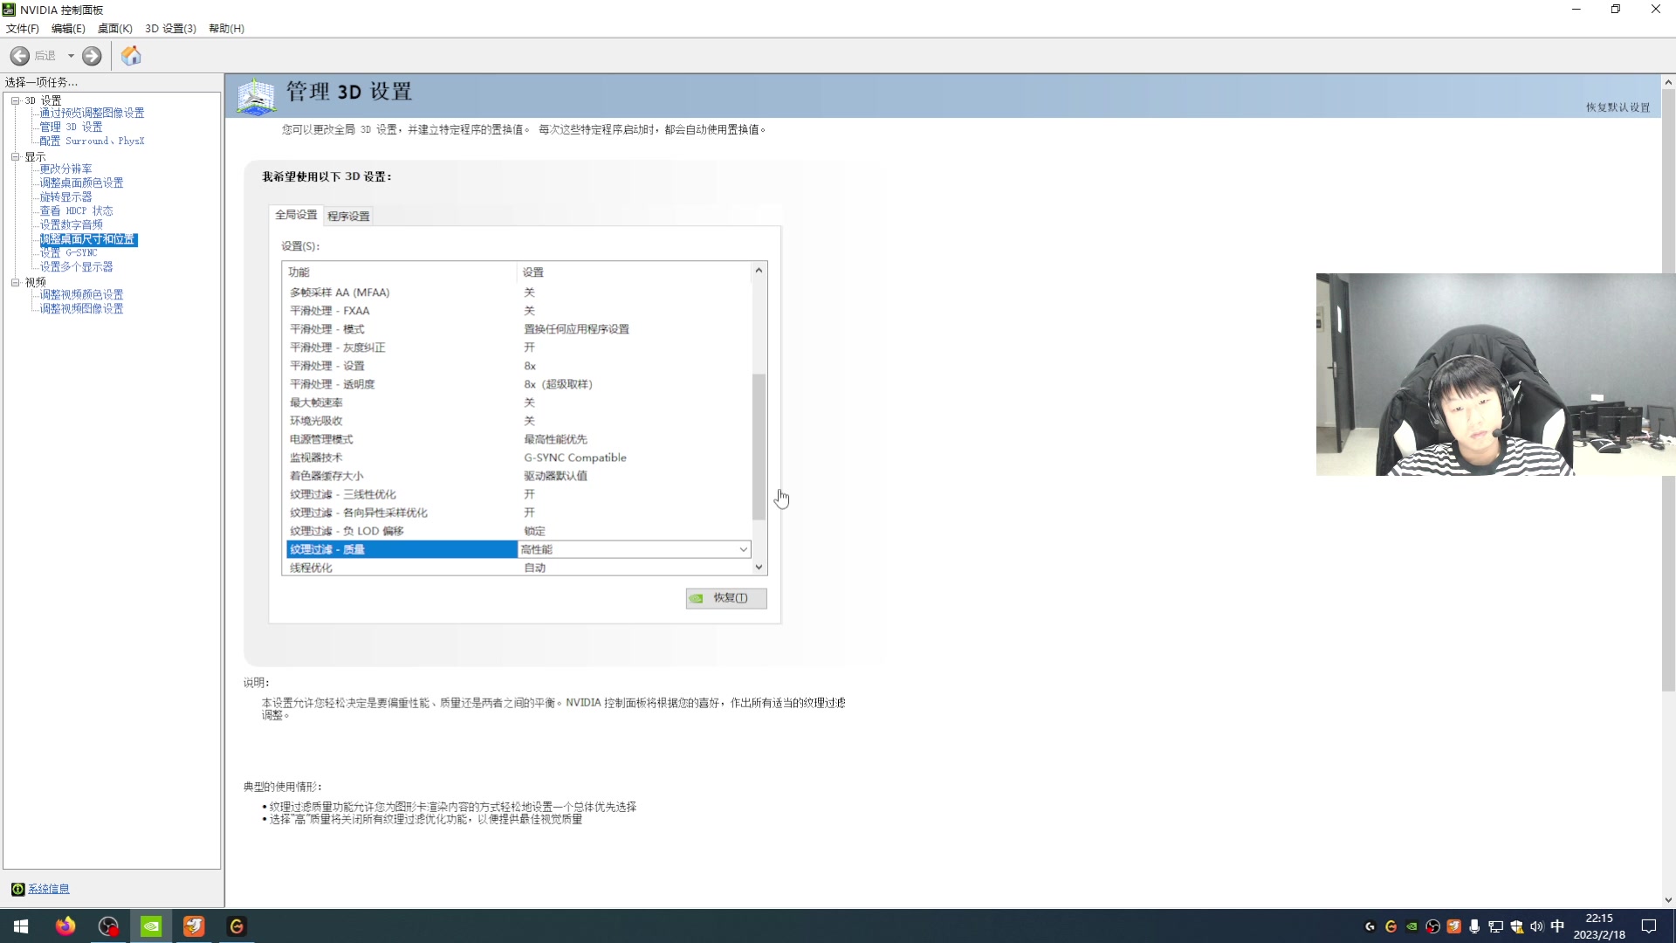Open 编辑(E) menu
Screen dimensions: 1676x943
tap(68, 29)
